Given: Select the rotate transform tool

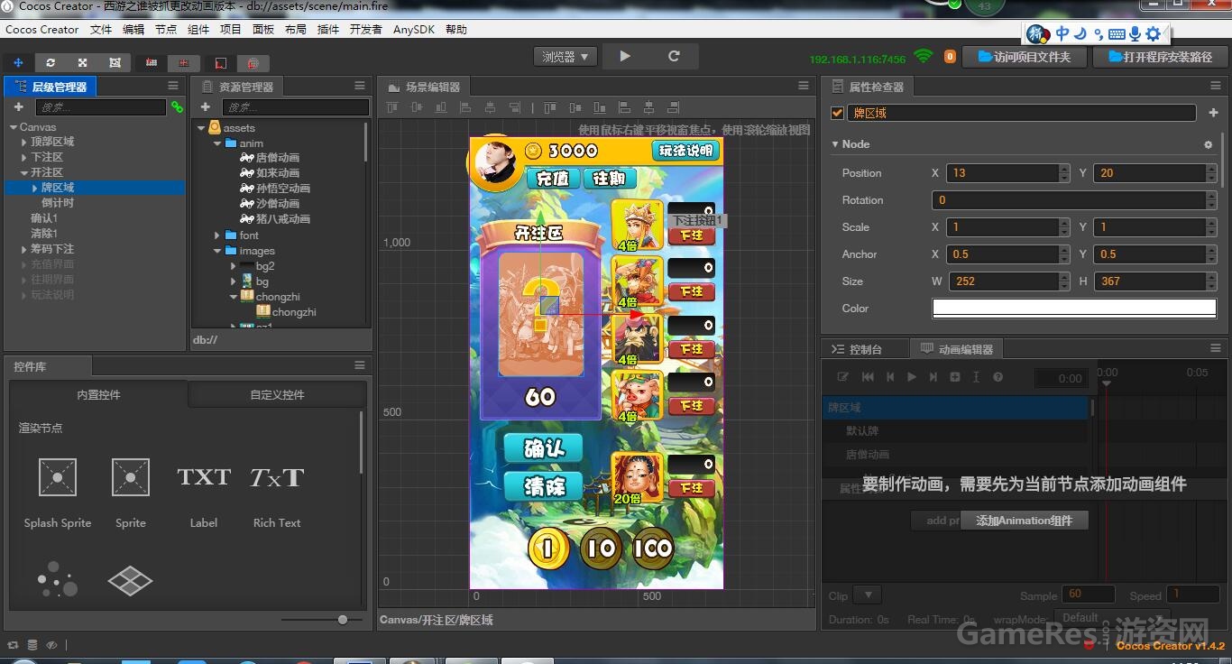Looking at the screenshot, I should click(x=51, y=62).
